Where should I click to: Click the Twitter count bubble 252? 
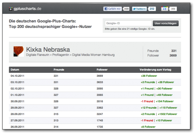click(x=152, y=9)
